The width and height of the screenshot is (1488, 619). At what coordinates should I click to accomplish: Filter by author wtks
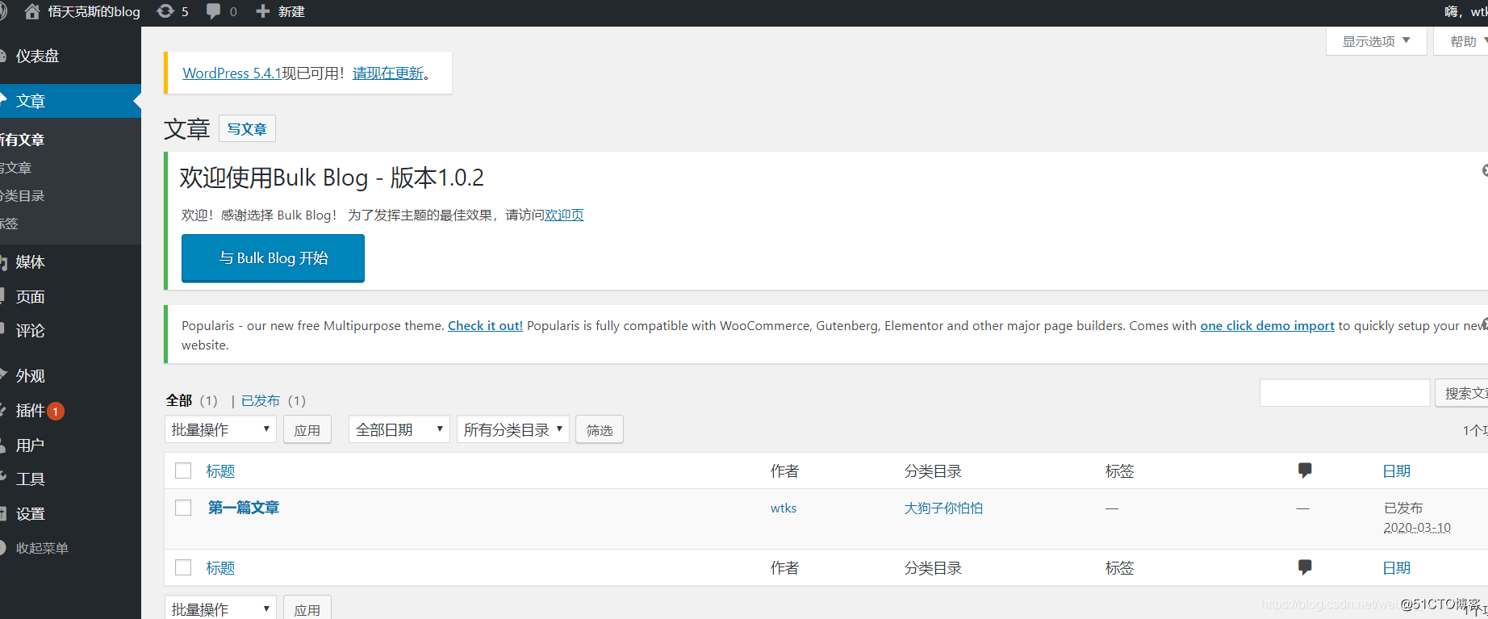[784, 508]
